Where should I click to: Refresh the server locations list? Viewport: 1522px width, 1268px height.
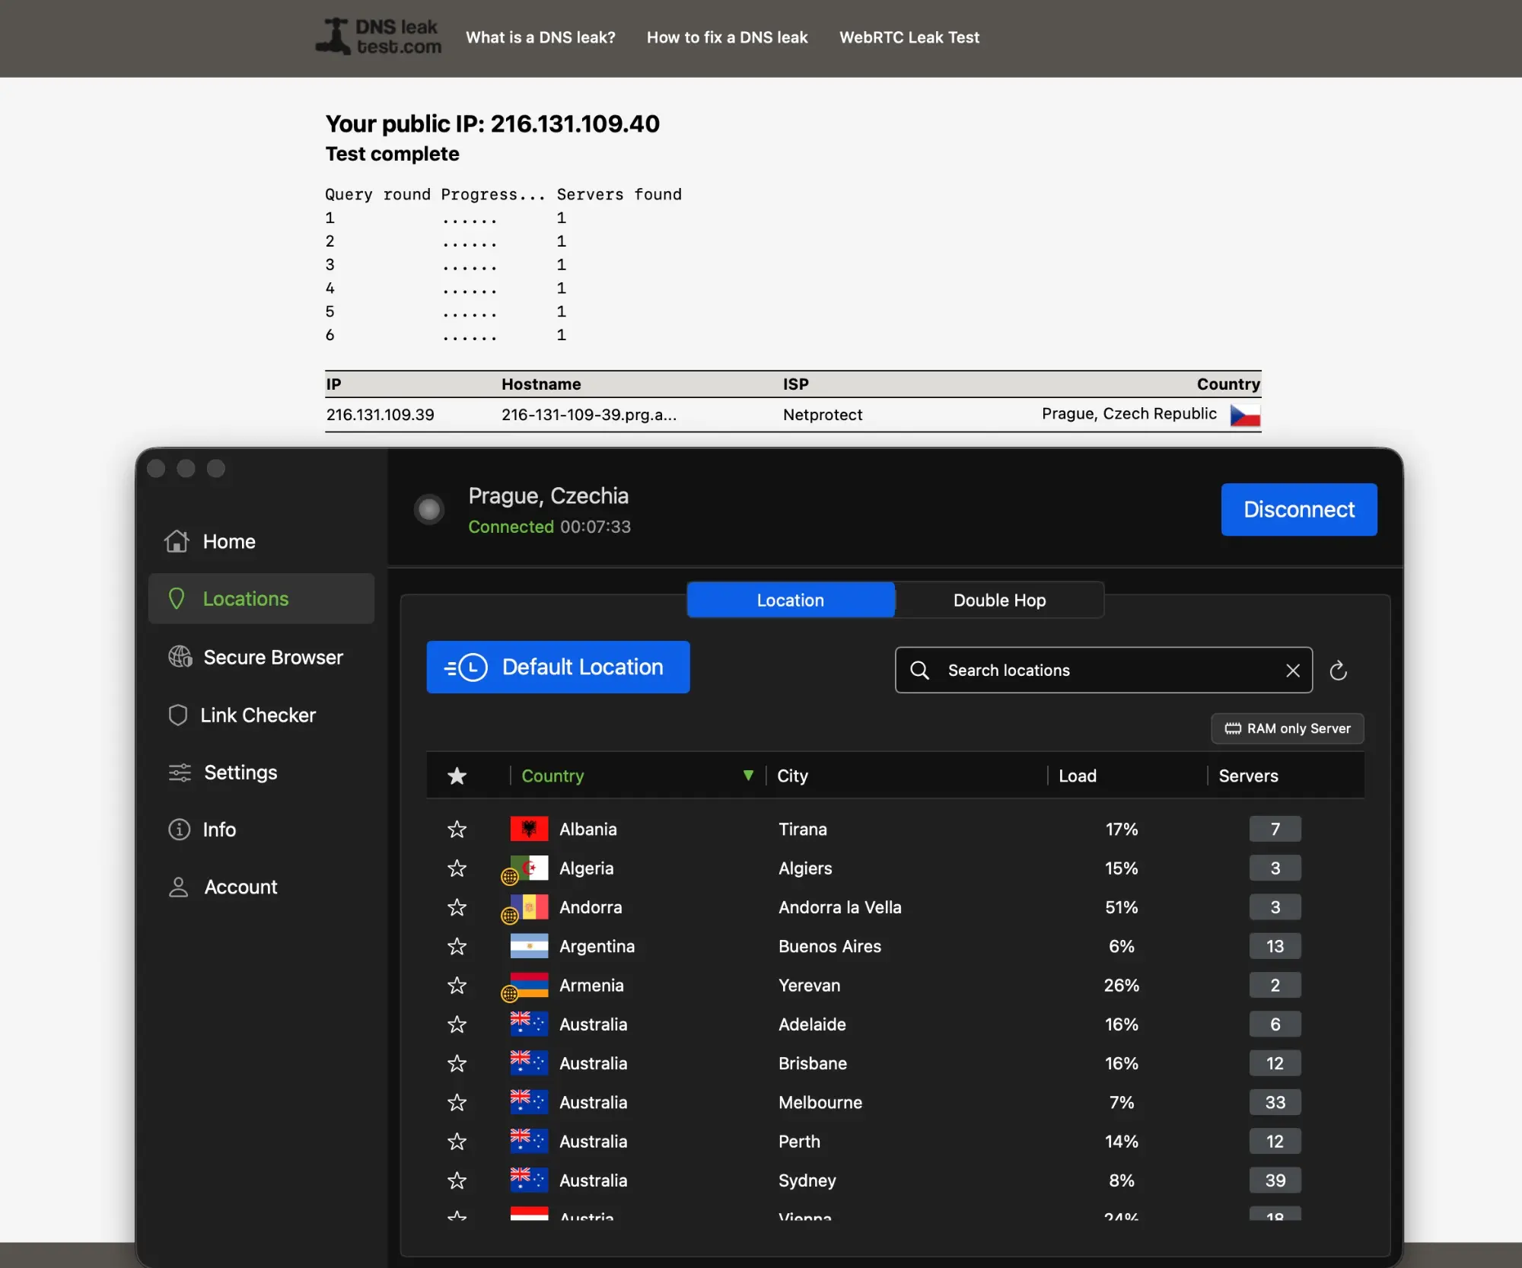[1339, 670]
